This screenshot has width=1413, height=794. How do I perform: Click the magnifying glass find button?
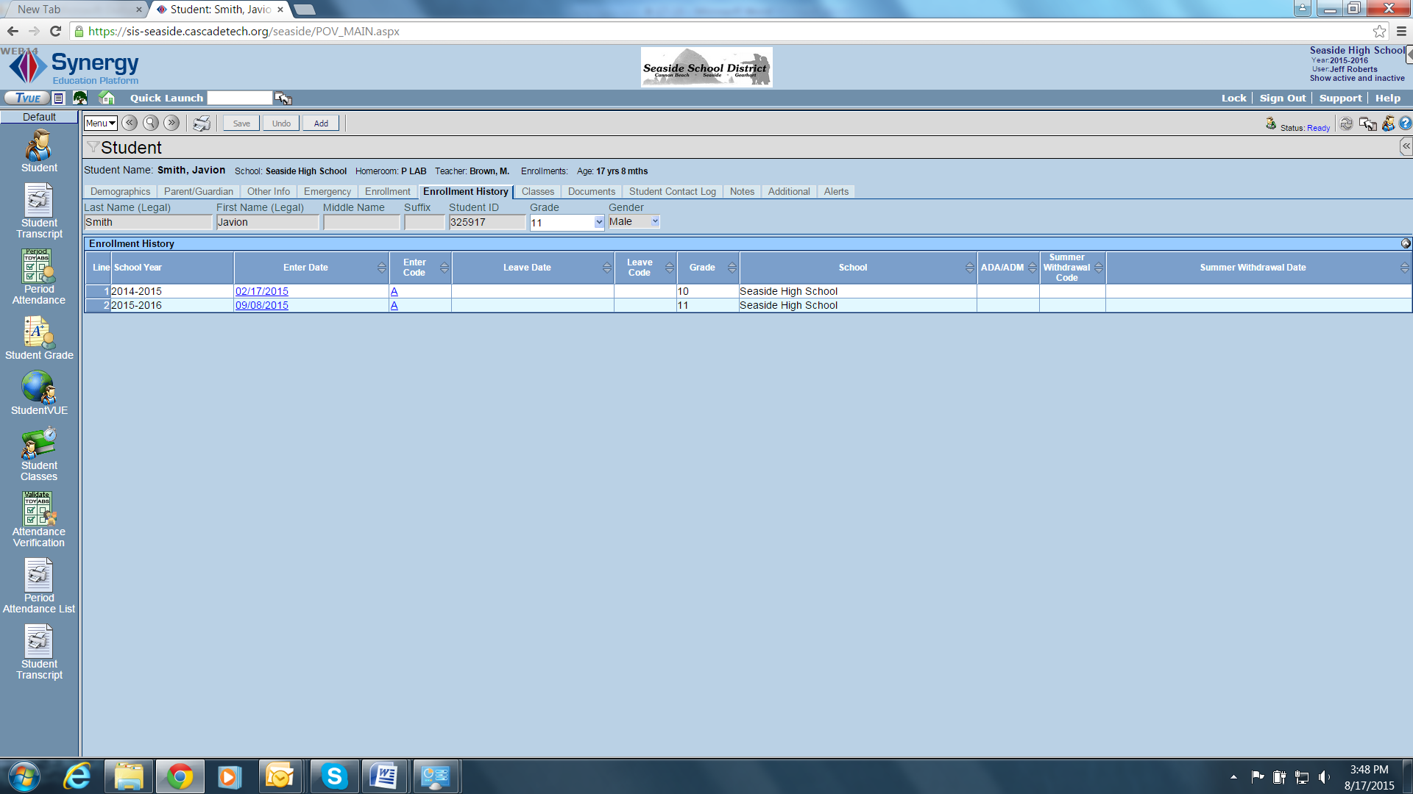tap(150, 124)
